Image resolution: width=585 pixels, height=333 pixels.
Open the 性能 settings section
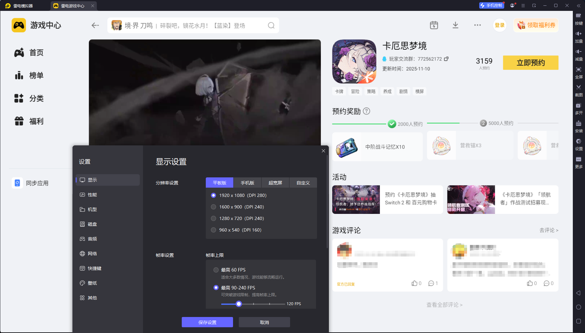pyautogui.click(x=108, y=195)
